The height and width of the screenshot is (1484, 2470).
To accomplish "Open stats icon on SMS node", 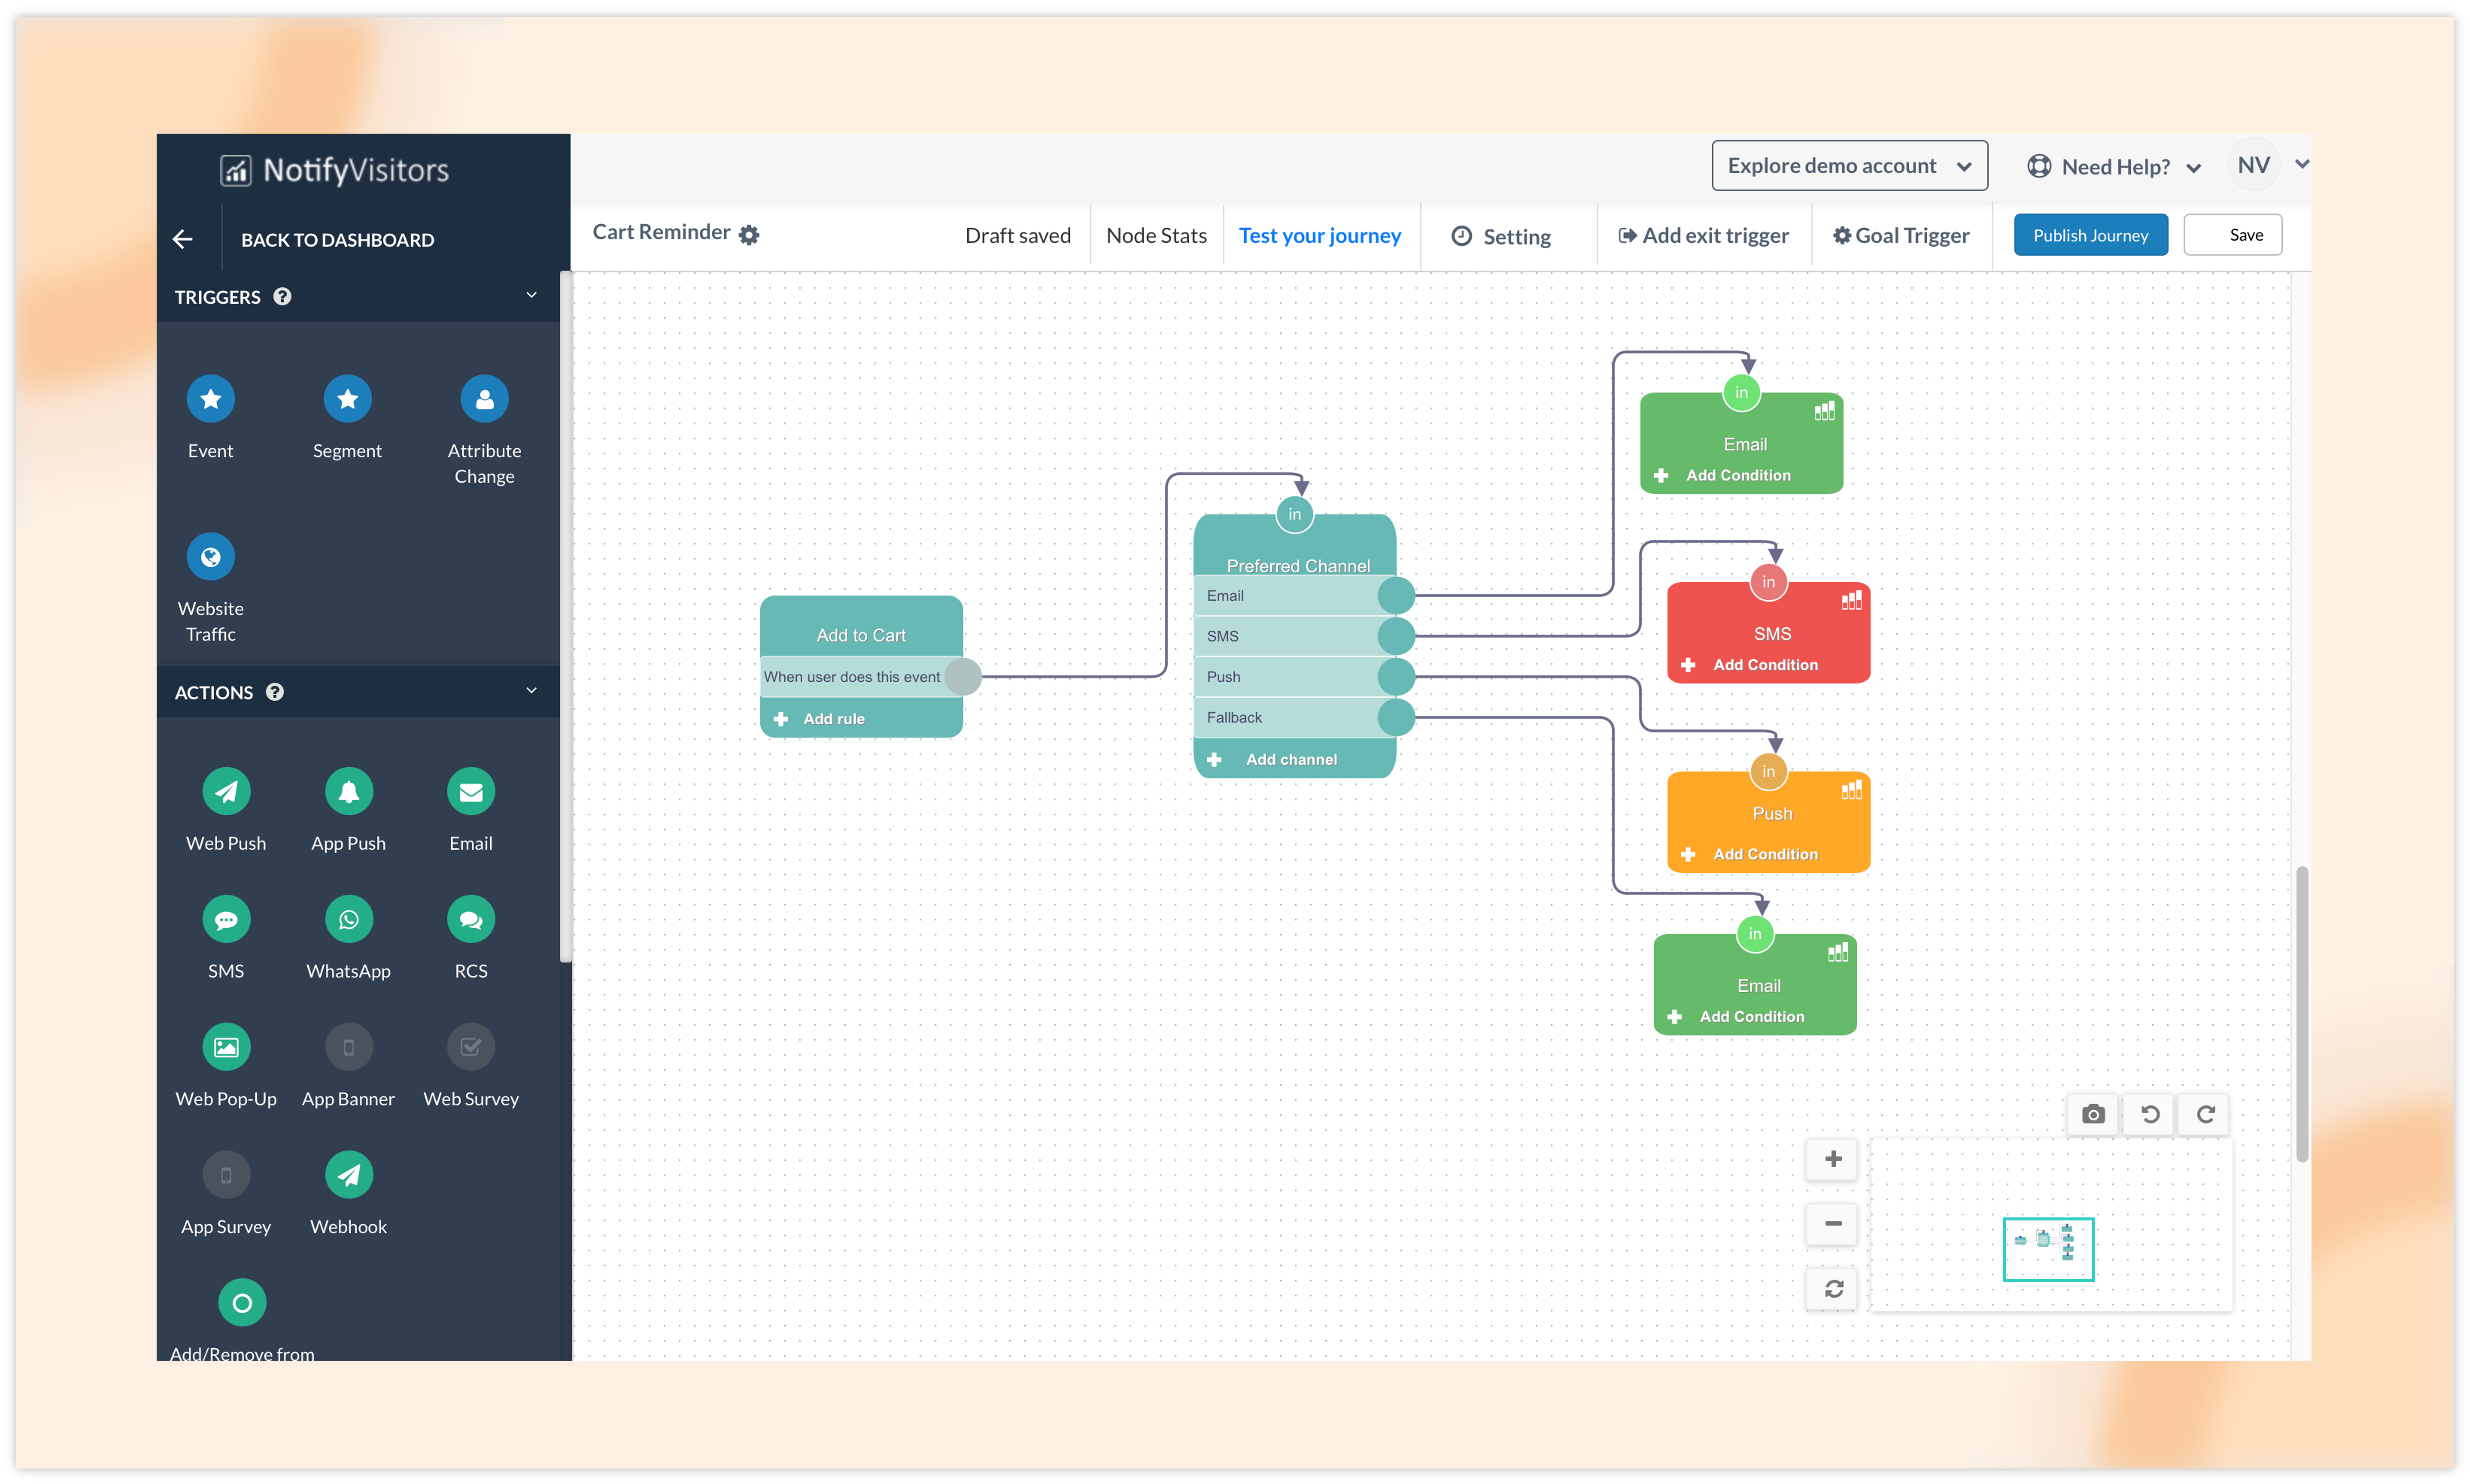I will [1852, 600].
